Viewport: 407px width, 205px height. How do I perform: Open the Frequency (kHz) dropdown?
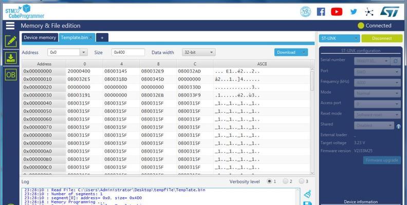click(x=377, y=83)
